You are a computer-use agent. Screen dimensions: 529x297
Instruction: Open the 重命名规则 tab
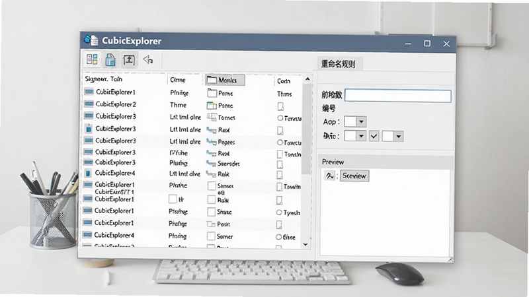point(340,64)
